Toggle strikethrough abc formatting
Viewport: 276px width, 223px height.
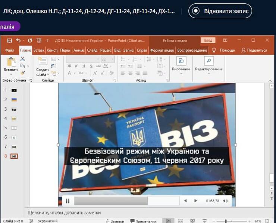point(98,66)
